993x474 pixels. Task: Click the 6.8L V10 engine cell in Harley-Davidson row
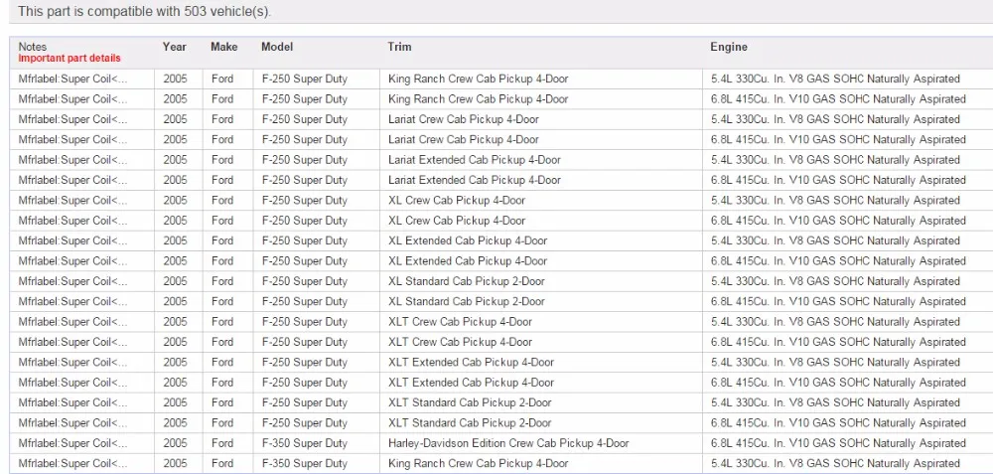click(x=838, y=443)
